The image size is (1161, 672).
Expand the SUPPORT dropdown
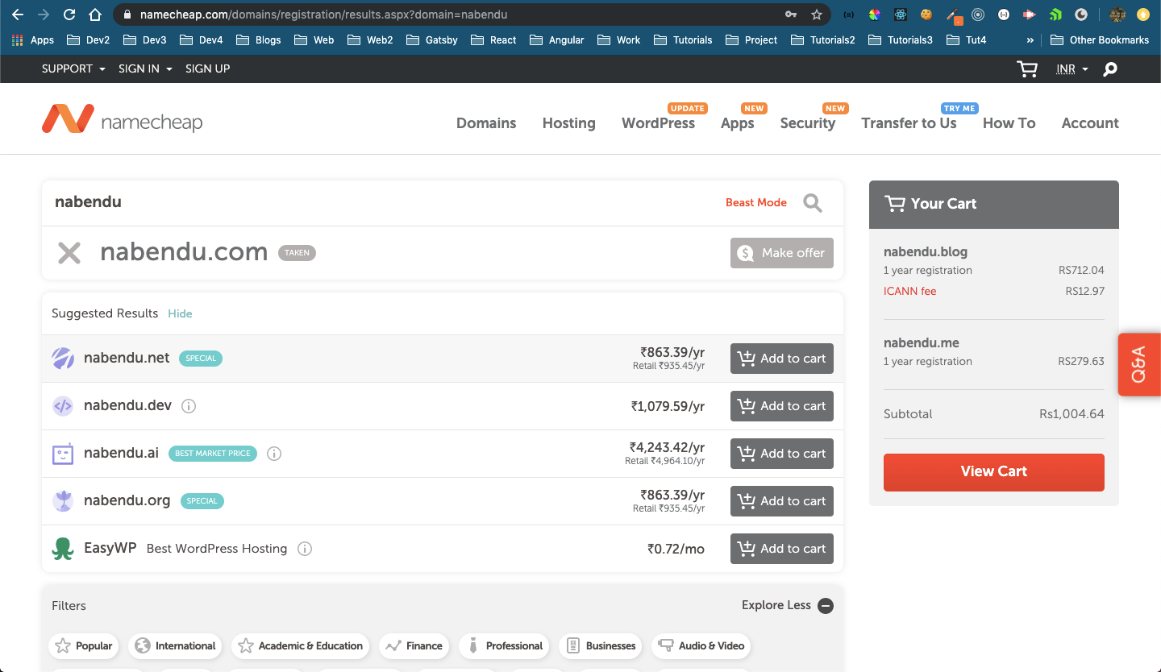pyautogui.click(x=73, y=68)
